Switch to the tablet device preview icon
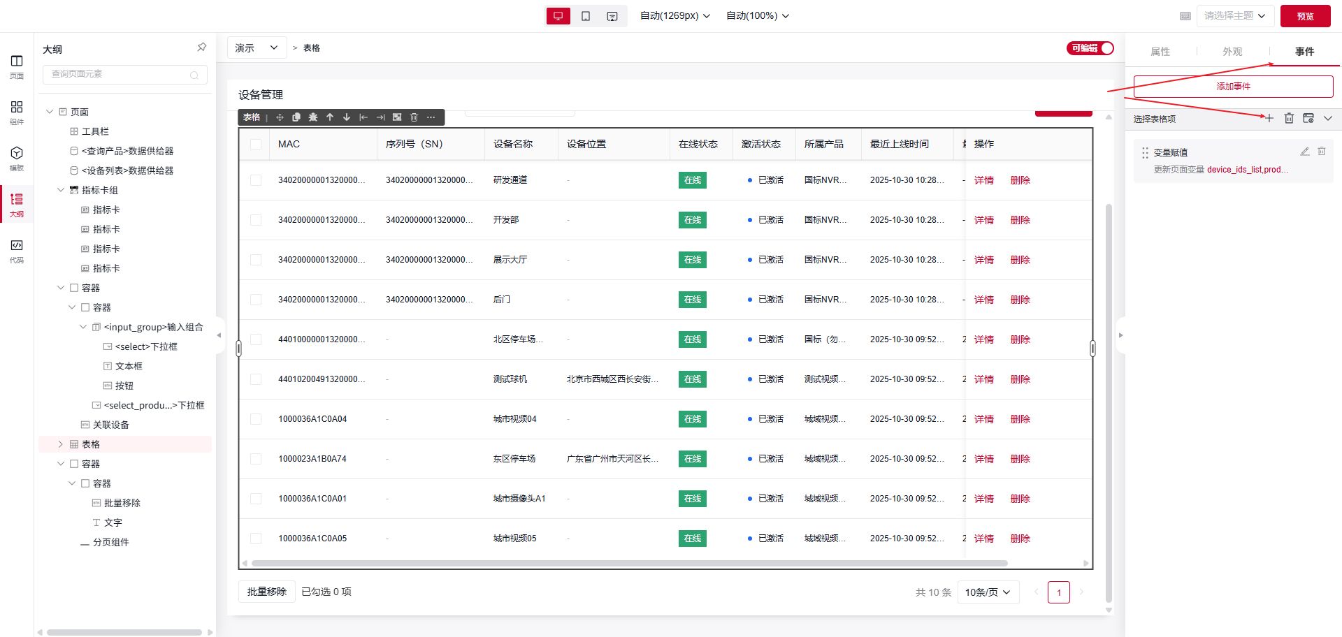The width and height of the screenshot is (1342, 637). click(x=586, y=16)
